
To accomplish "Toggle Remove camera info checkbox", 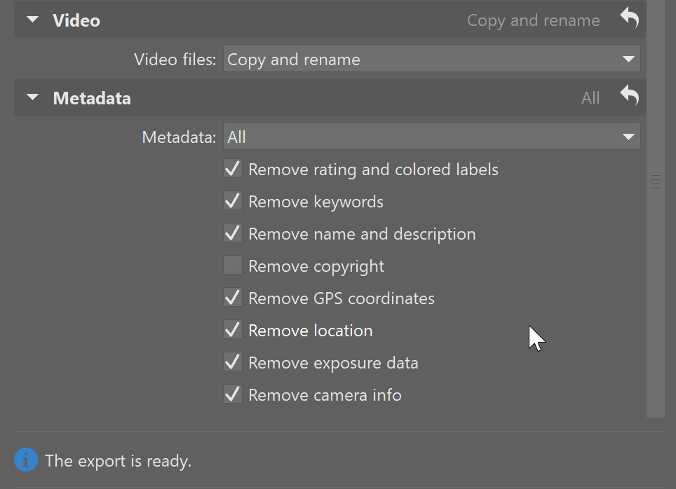I will click(x=233, y=394).
